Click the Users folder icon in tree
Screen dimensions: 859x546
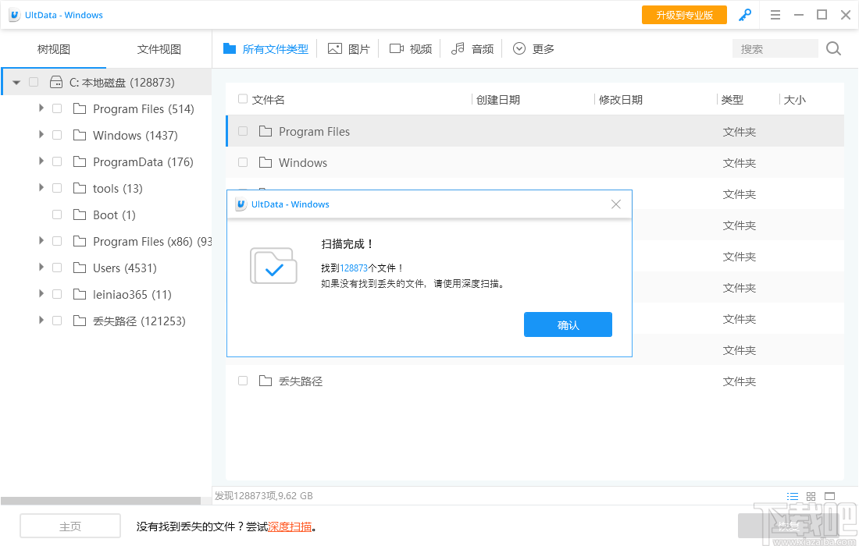click(80, 268)
